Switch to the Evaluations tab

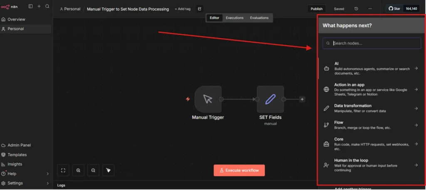pos(259,18)
